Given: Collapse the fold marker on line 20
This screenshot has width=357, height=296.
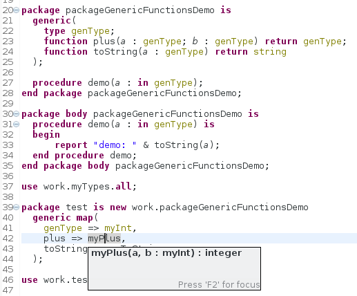Looking at the screenshot, I should [x=17, y=10].
